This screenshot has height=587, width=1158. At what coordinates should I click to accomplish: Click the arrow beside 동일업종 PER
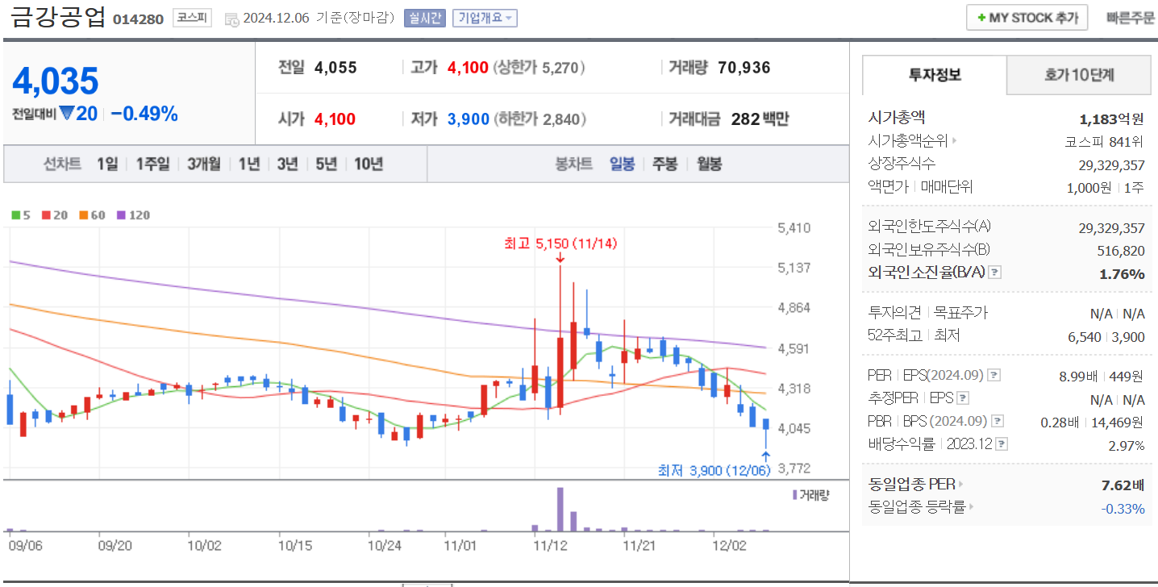tap(961, 485)
